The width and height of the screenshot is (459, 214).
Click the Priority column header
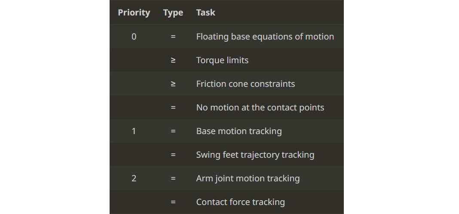(134, 12)
